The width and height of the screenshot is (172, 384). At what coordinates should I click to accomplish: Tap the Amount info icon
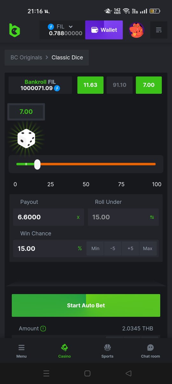pos(43,329)
